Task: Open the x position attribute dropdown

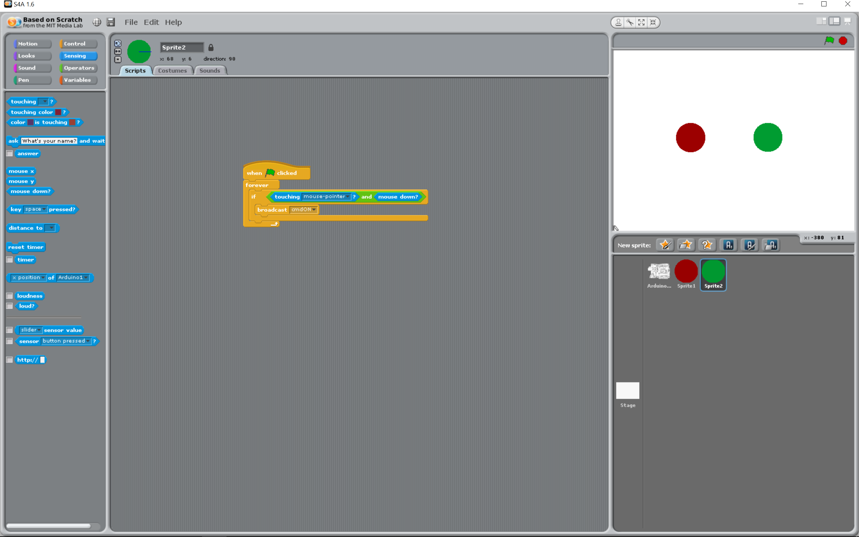Action: [29, 277]
